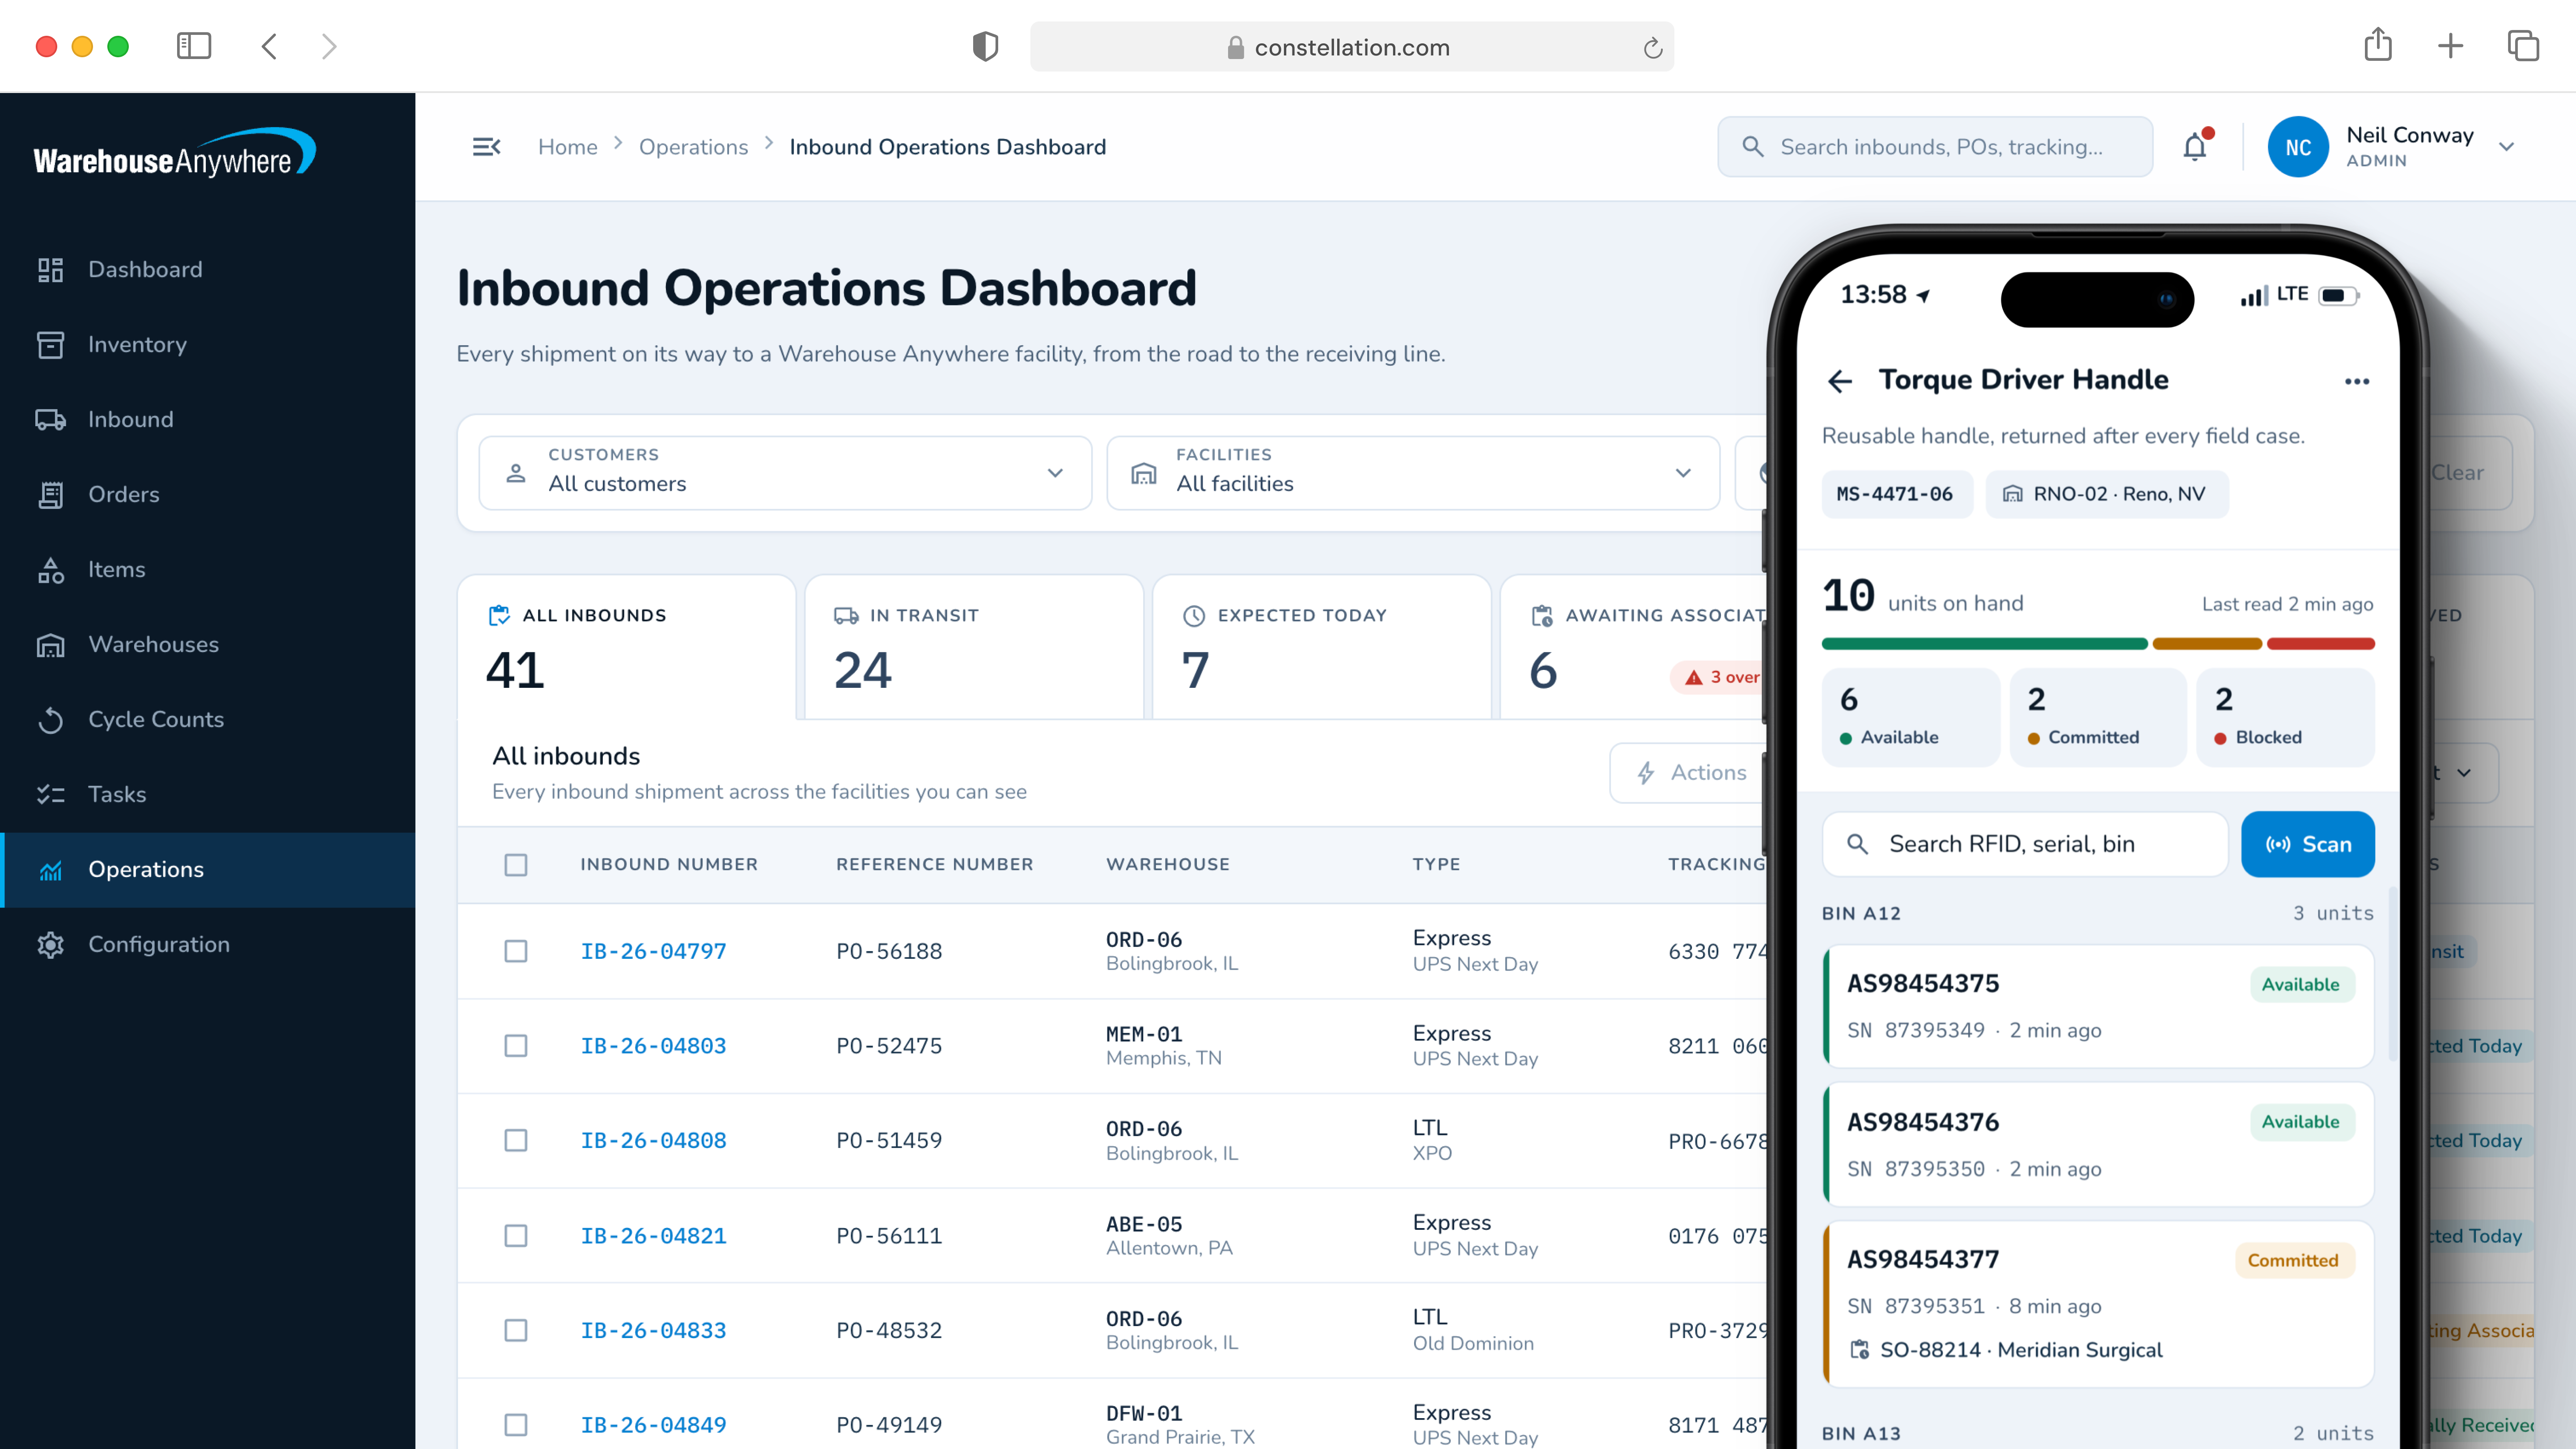The image size is (2576, 1449).
Task: Check the IB-26-04833 row checkbox
Action: click(x=516, y=1331)
